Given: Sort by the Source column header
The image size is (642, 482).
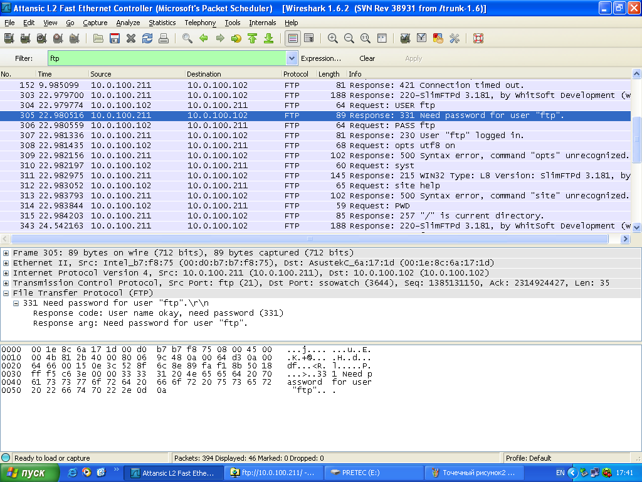Looking at the screenshot, I should 136,74.
